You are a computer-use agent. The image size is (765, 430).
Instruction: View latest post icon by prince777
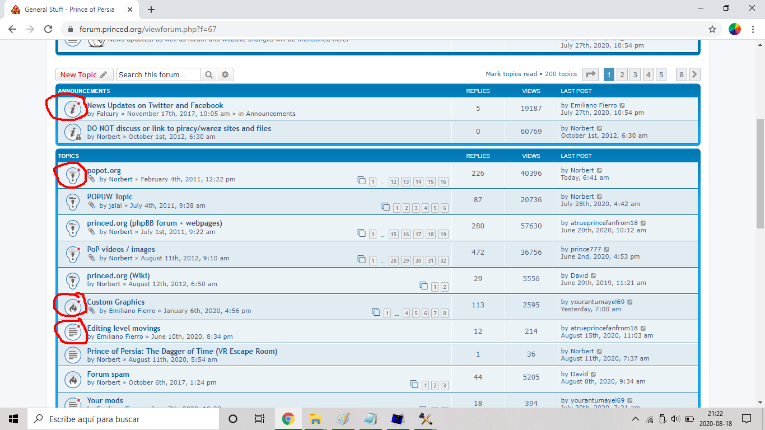tap(607, 249)
